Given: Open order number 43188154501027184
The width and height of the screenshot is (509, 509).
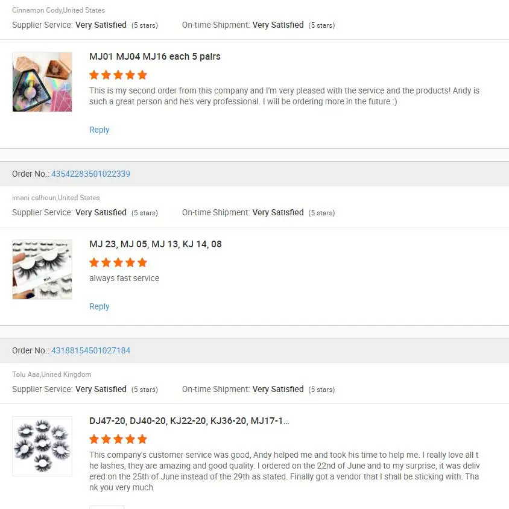Looking at the screenshot, I should (x=90, y=350).
